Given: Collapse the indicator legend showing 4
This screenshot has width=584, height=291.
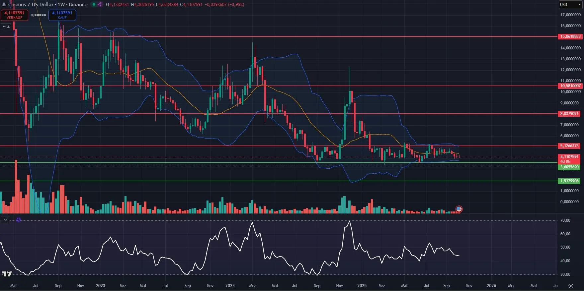Looking at the screenshot, I should pyautogui.click(x=4, y=27).
